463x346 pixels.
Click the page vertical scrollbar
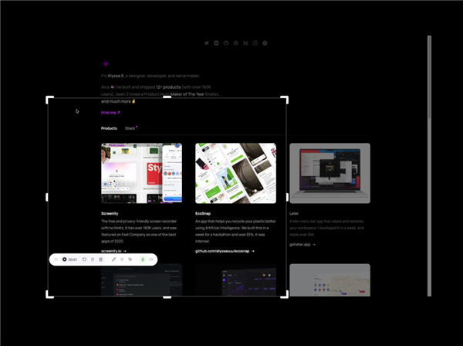coord(429,154)
